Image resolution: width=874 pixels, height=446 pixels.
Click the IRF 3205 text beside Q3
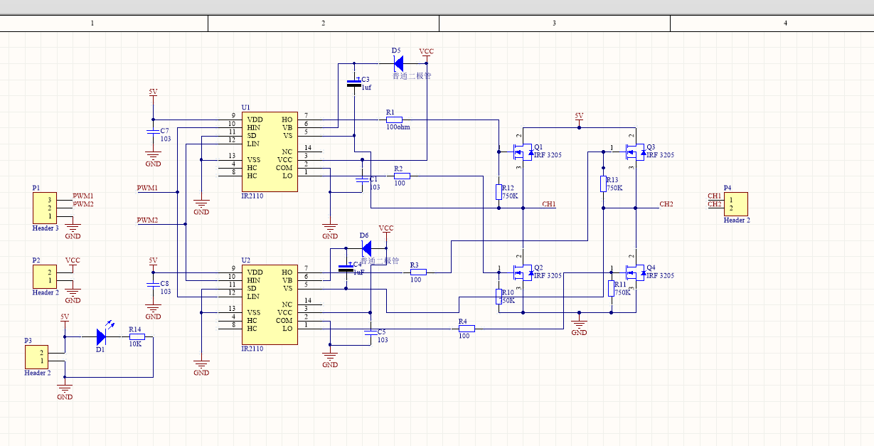click(x=660, y=155)
